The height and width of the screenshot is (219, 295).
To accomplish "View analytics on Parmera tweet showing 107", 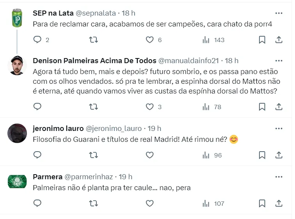I will click(x=214, y=203).
